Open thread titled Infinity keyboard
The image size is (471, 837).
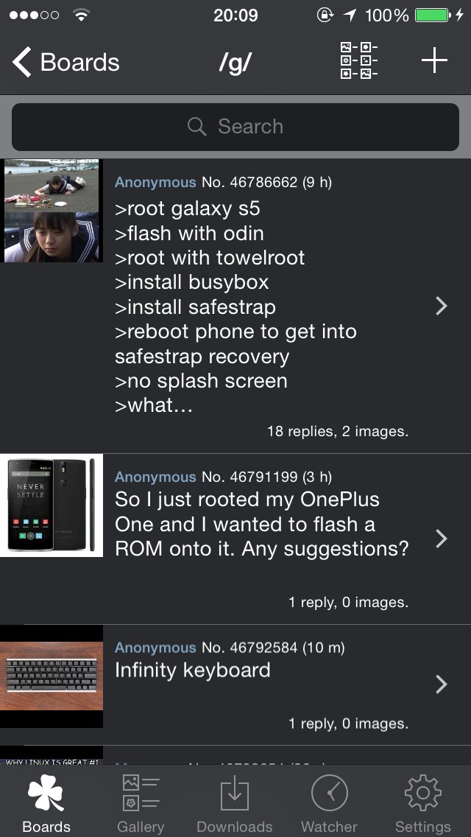point(193,670)
